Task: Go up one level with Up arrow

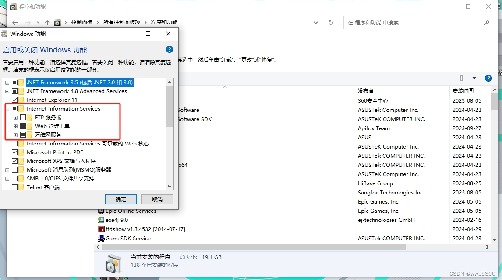Action: (x=47, y=23)
